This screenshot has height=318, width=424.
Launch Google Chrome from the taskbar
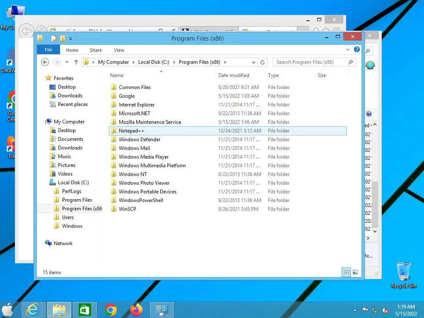(111, 310)
